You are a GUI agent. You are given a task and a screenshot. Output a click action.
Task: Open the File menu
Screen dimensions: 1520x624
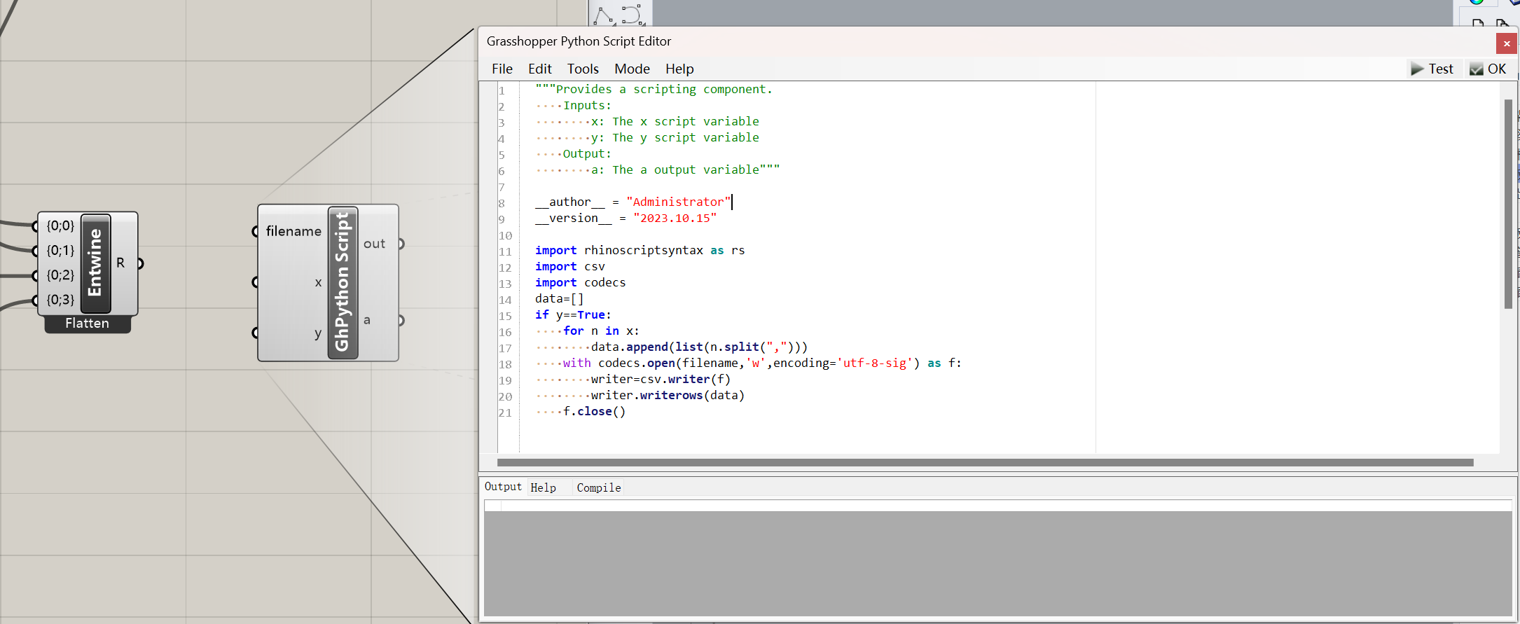(x=502, y=69)
